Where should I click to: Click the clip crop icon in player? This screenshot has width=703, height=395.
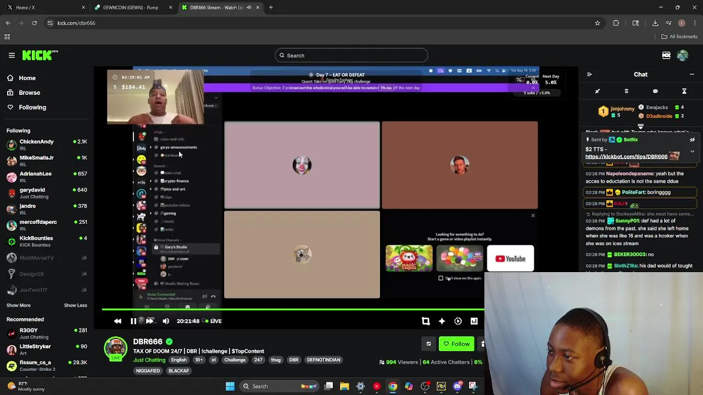[x=426, y=321]
